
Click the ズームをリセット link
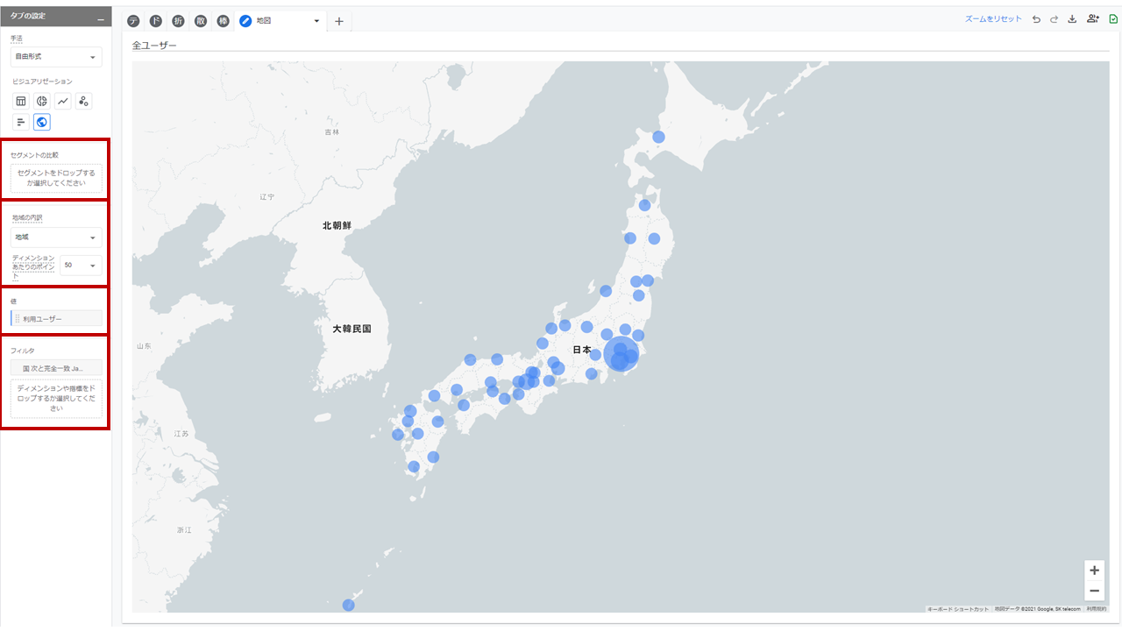(x=993, y=18)
